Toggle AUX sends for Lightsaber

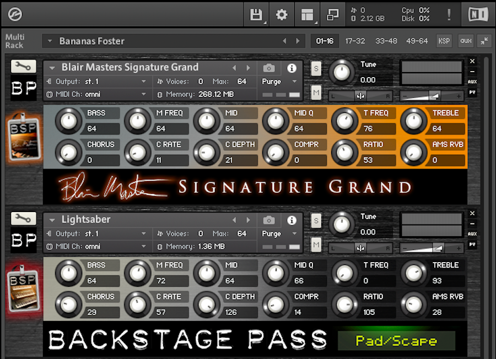(x=472, y=234)
